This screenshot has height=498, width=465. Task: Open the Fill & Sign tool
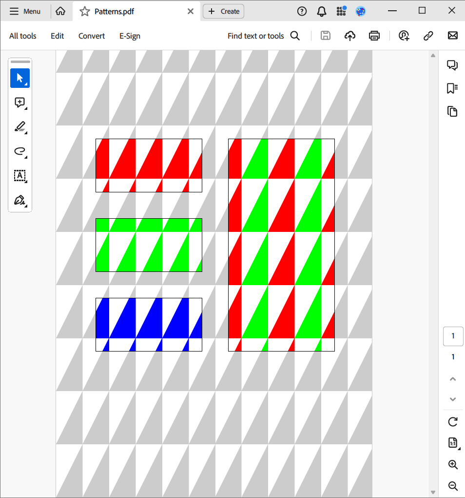(20, 200)
